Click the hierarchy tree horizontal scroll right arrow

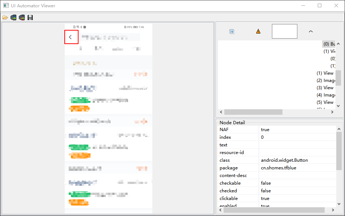pyautogui.click(x=332, y=112)
